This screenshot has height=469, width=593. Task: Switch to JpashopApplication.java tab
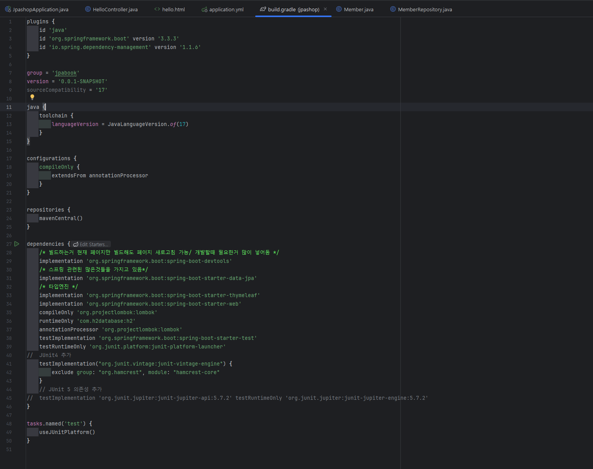coord(37,9)
